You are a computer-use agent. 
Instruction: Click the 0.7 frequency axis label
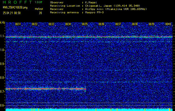[x=2, y=92]
